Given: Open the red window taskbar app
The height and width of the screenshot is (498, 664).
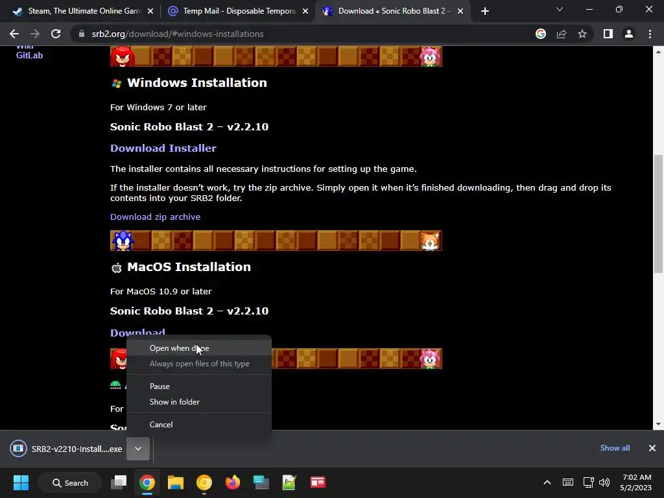Looking at the screenshot, I should 318,482.
